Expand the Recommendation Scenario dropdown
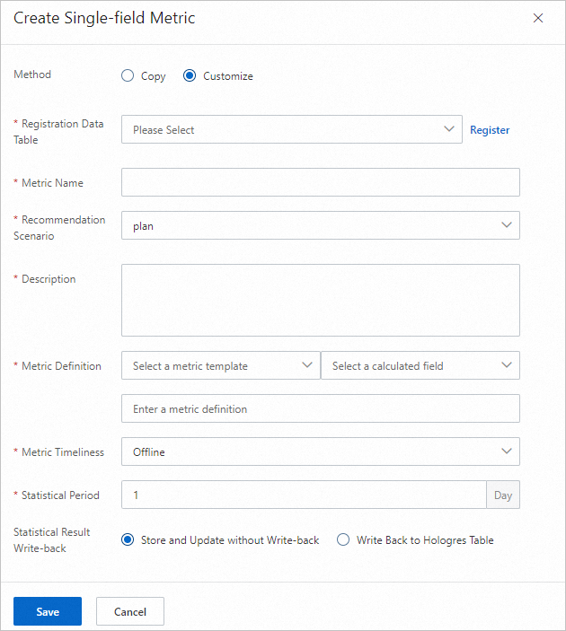Image resolution: width=566 pixels, height=631 pixels. tap(320, 226)
